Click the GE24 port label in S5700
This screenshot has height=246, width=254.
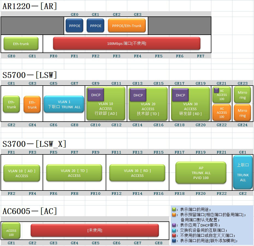pos(243,125)
